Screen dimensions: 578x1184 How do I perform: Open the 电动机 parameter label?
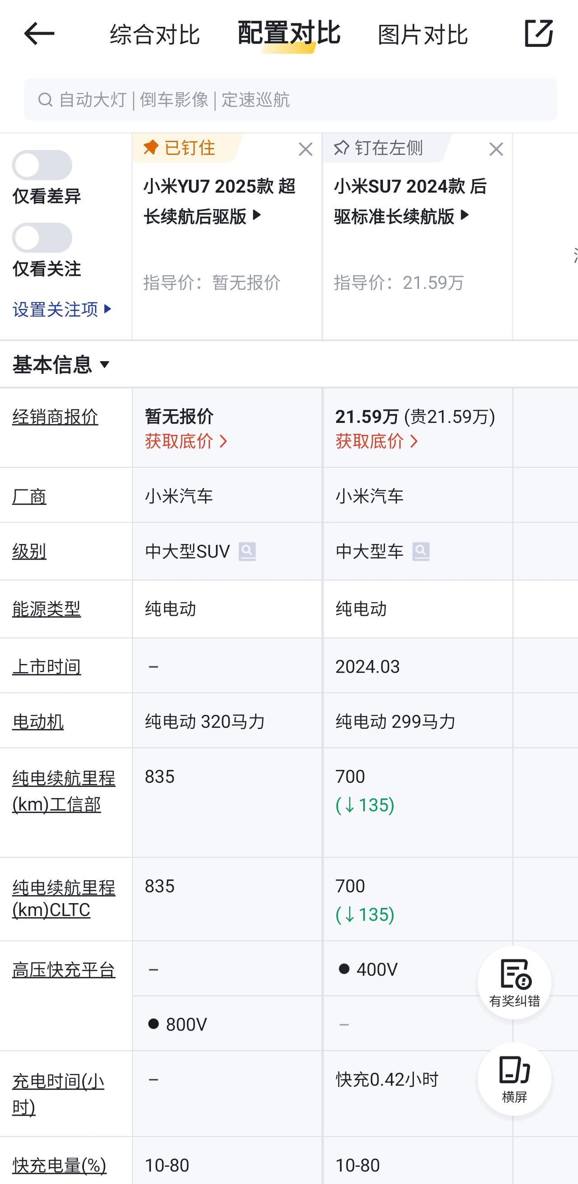pyautogui.click(x=38, y=722)
